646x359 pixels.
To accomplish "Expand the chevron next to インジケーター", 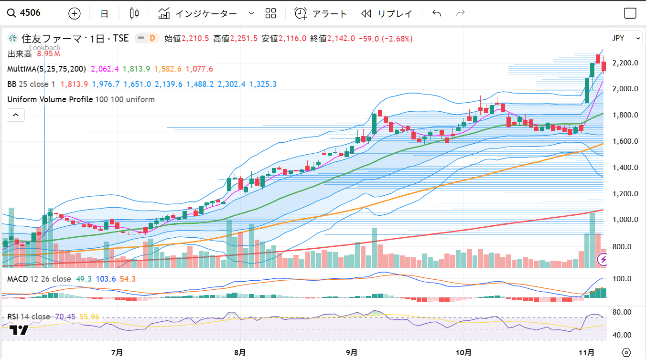I will [251, 13].
